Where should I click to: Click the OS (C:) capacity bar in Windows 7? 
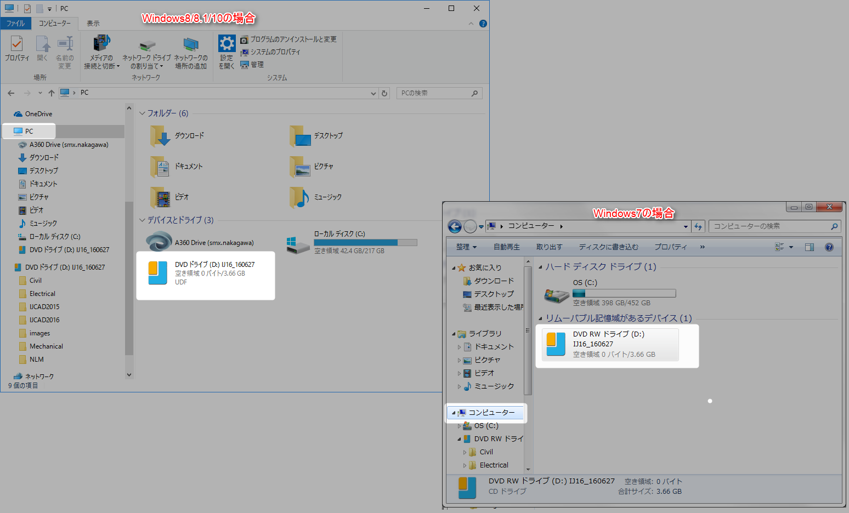click(x=624, y=293)
